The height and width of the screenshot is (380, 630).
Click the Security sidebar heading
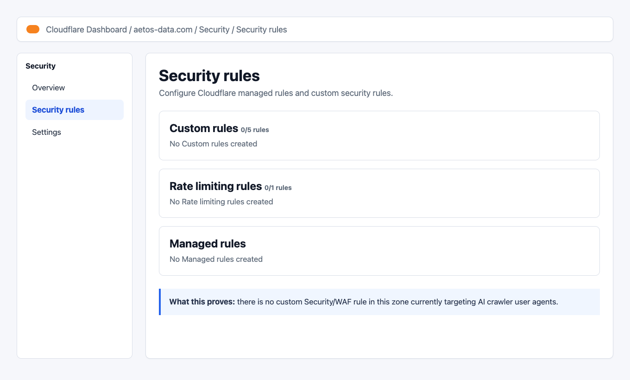pyautogui.click(x=40, y=66)
